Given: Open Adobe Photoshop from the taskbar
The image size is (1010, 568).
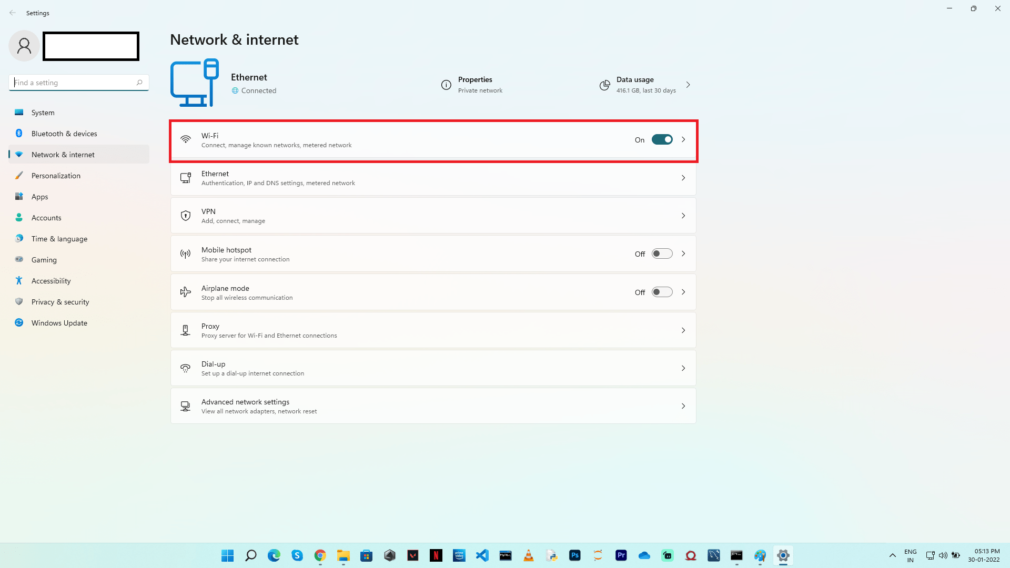Looking at the screenshot, I should coord(575,555).
